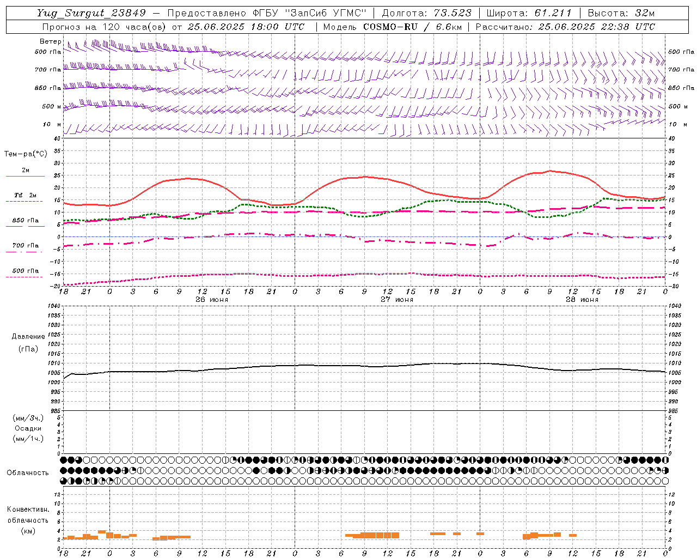Click the date label 28 июня
Viewport: 697px width, 558px height.
[582, 300]
